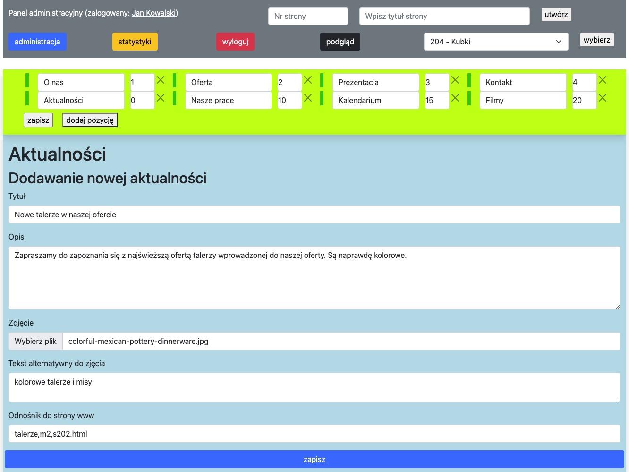Image resolution: width=629 pixels, height=472 pixels.
Task: Click 'Wybierz plik' to choose photo
Action: click(x=35, y=341)
